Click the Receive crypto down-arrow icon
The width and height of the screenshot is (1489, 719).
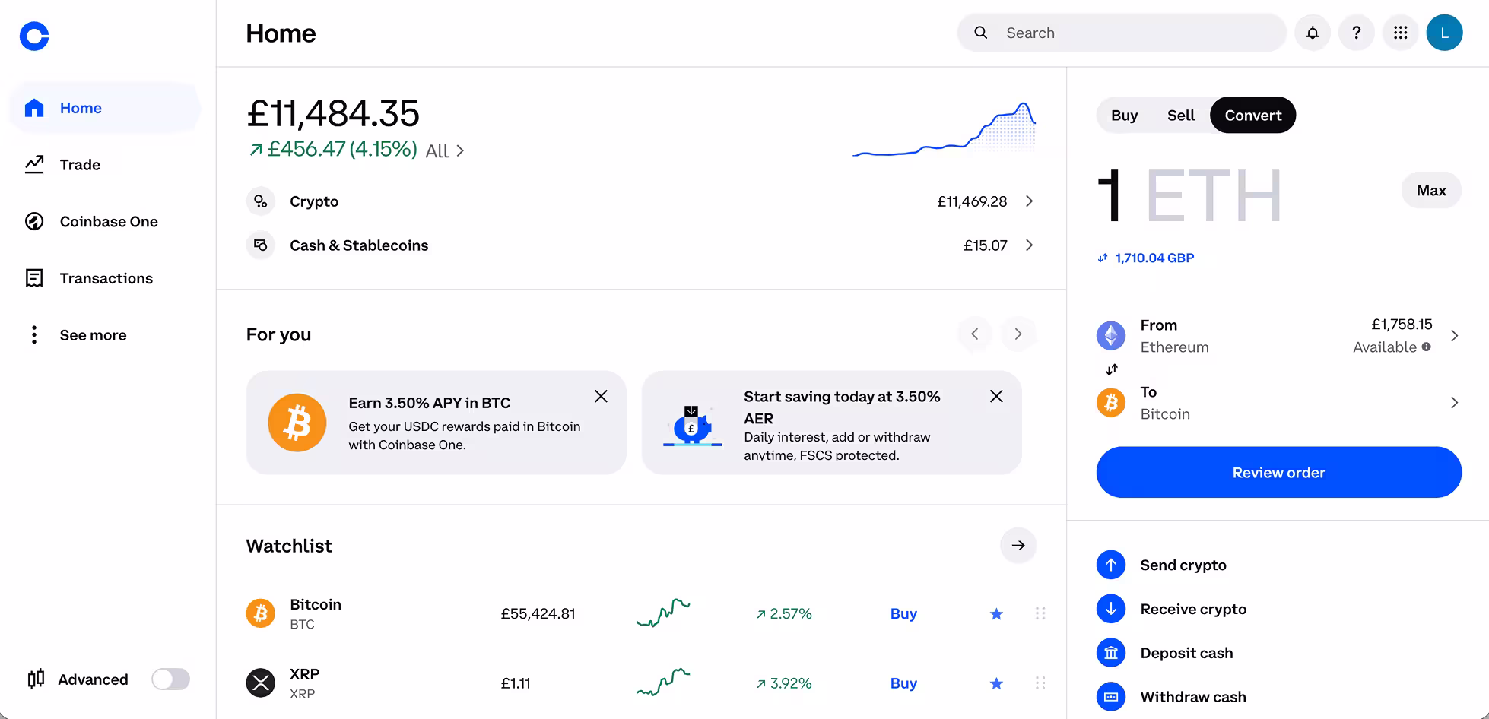(x=1111, y=609)
